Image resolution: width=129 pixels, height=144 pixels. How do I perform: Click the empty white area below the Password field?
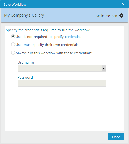64,108
